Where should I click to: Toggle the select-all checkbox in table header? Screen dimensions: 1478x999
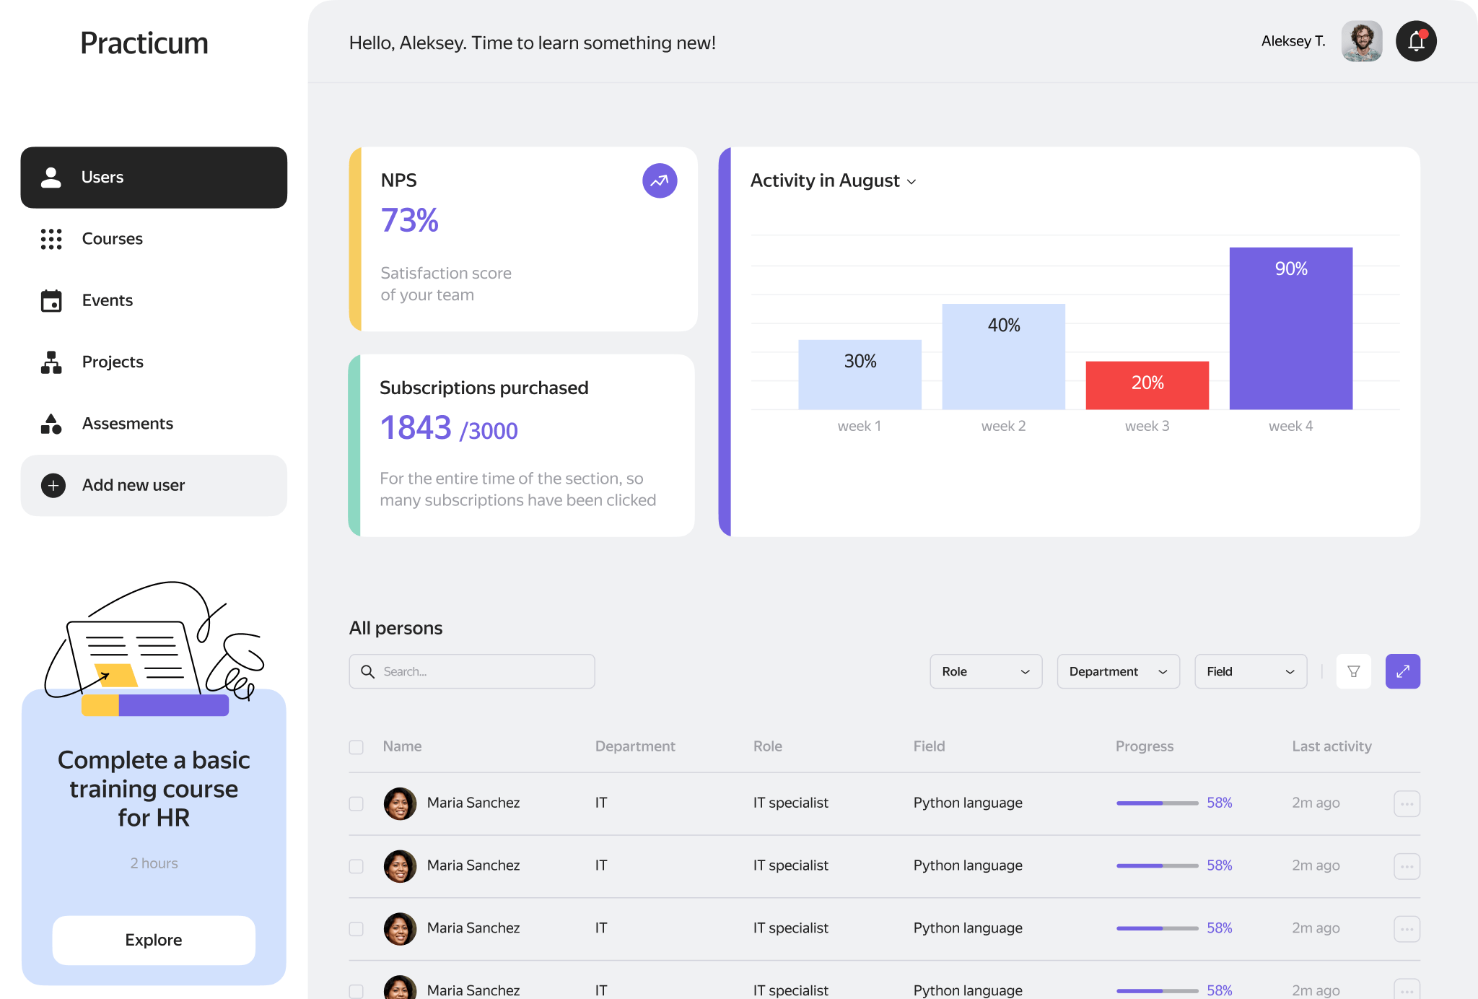click(357, 747)
